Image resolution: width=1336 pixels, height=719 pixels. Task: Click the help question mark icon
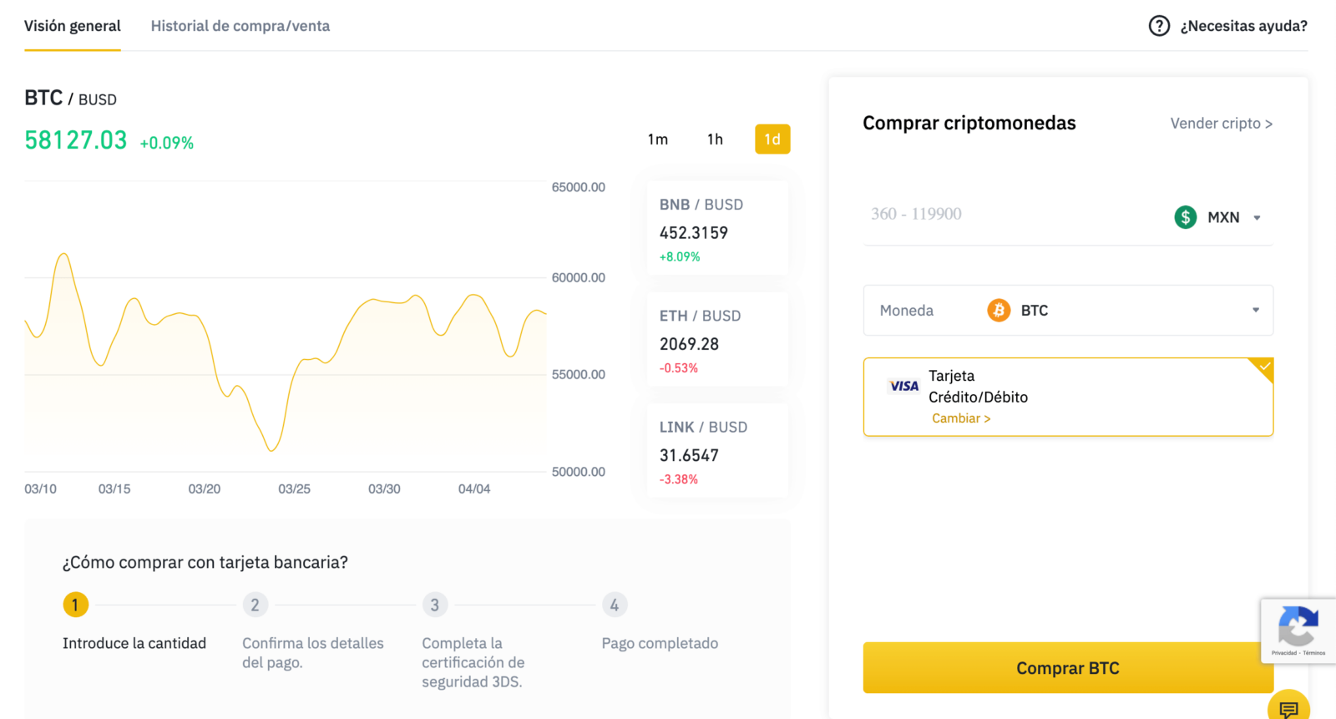click(1159, 26)
